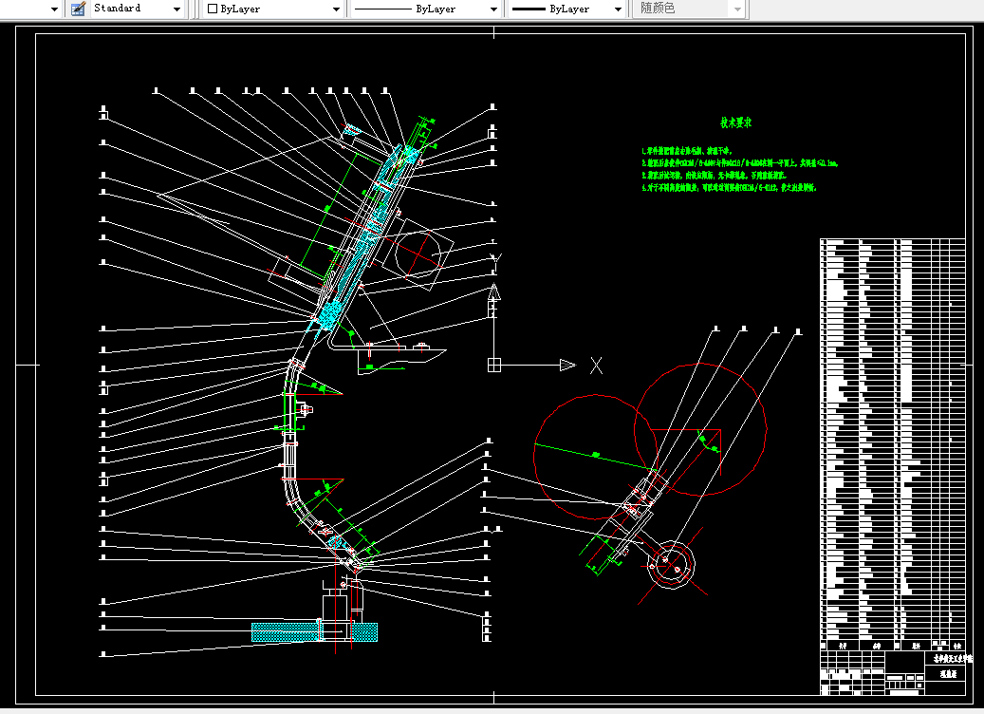Image resolution: width=984 pixels, height=714 pixels.
Task: Click the Y axis label of UCS
Action: click(x=495, y=262)
